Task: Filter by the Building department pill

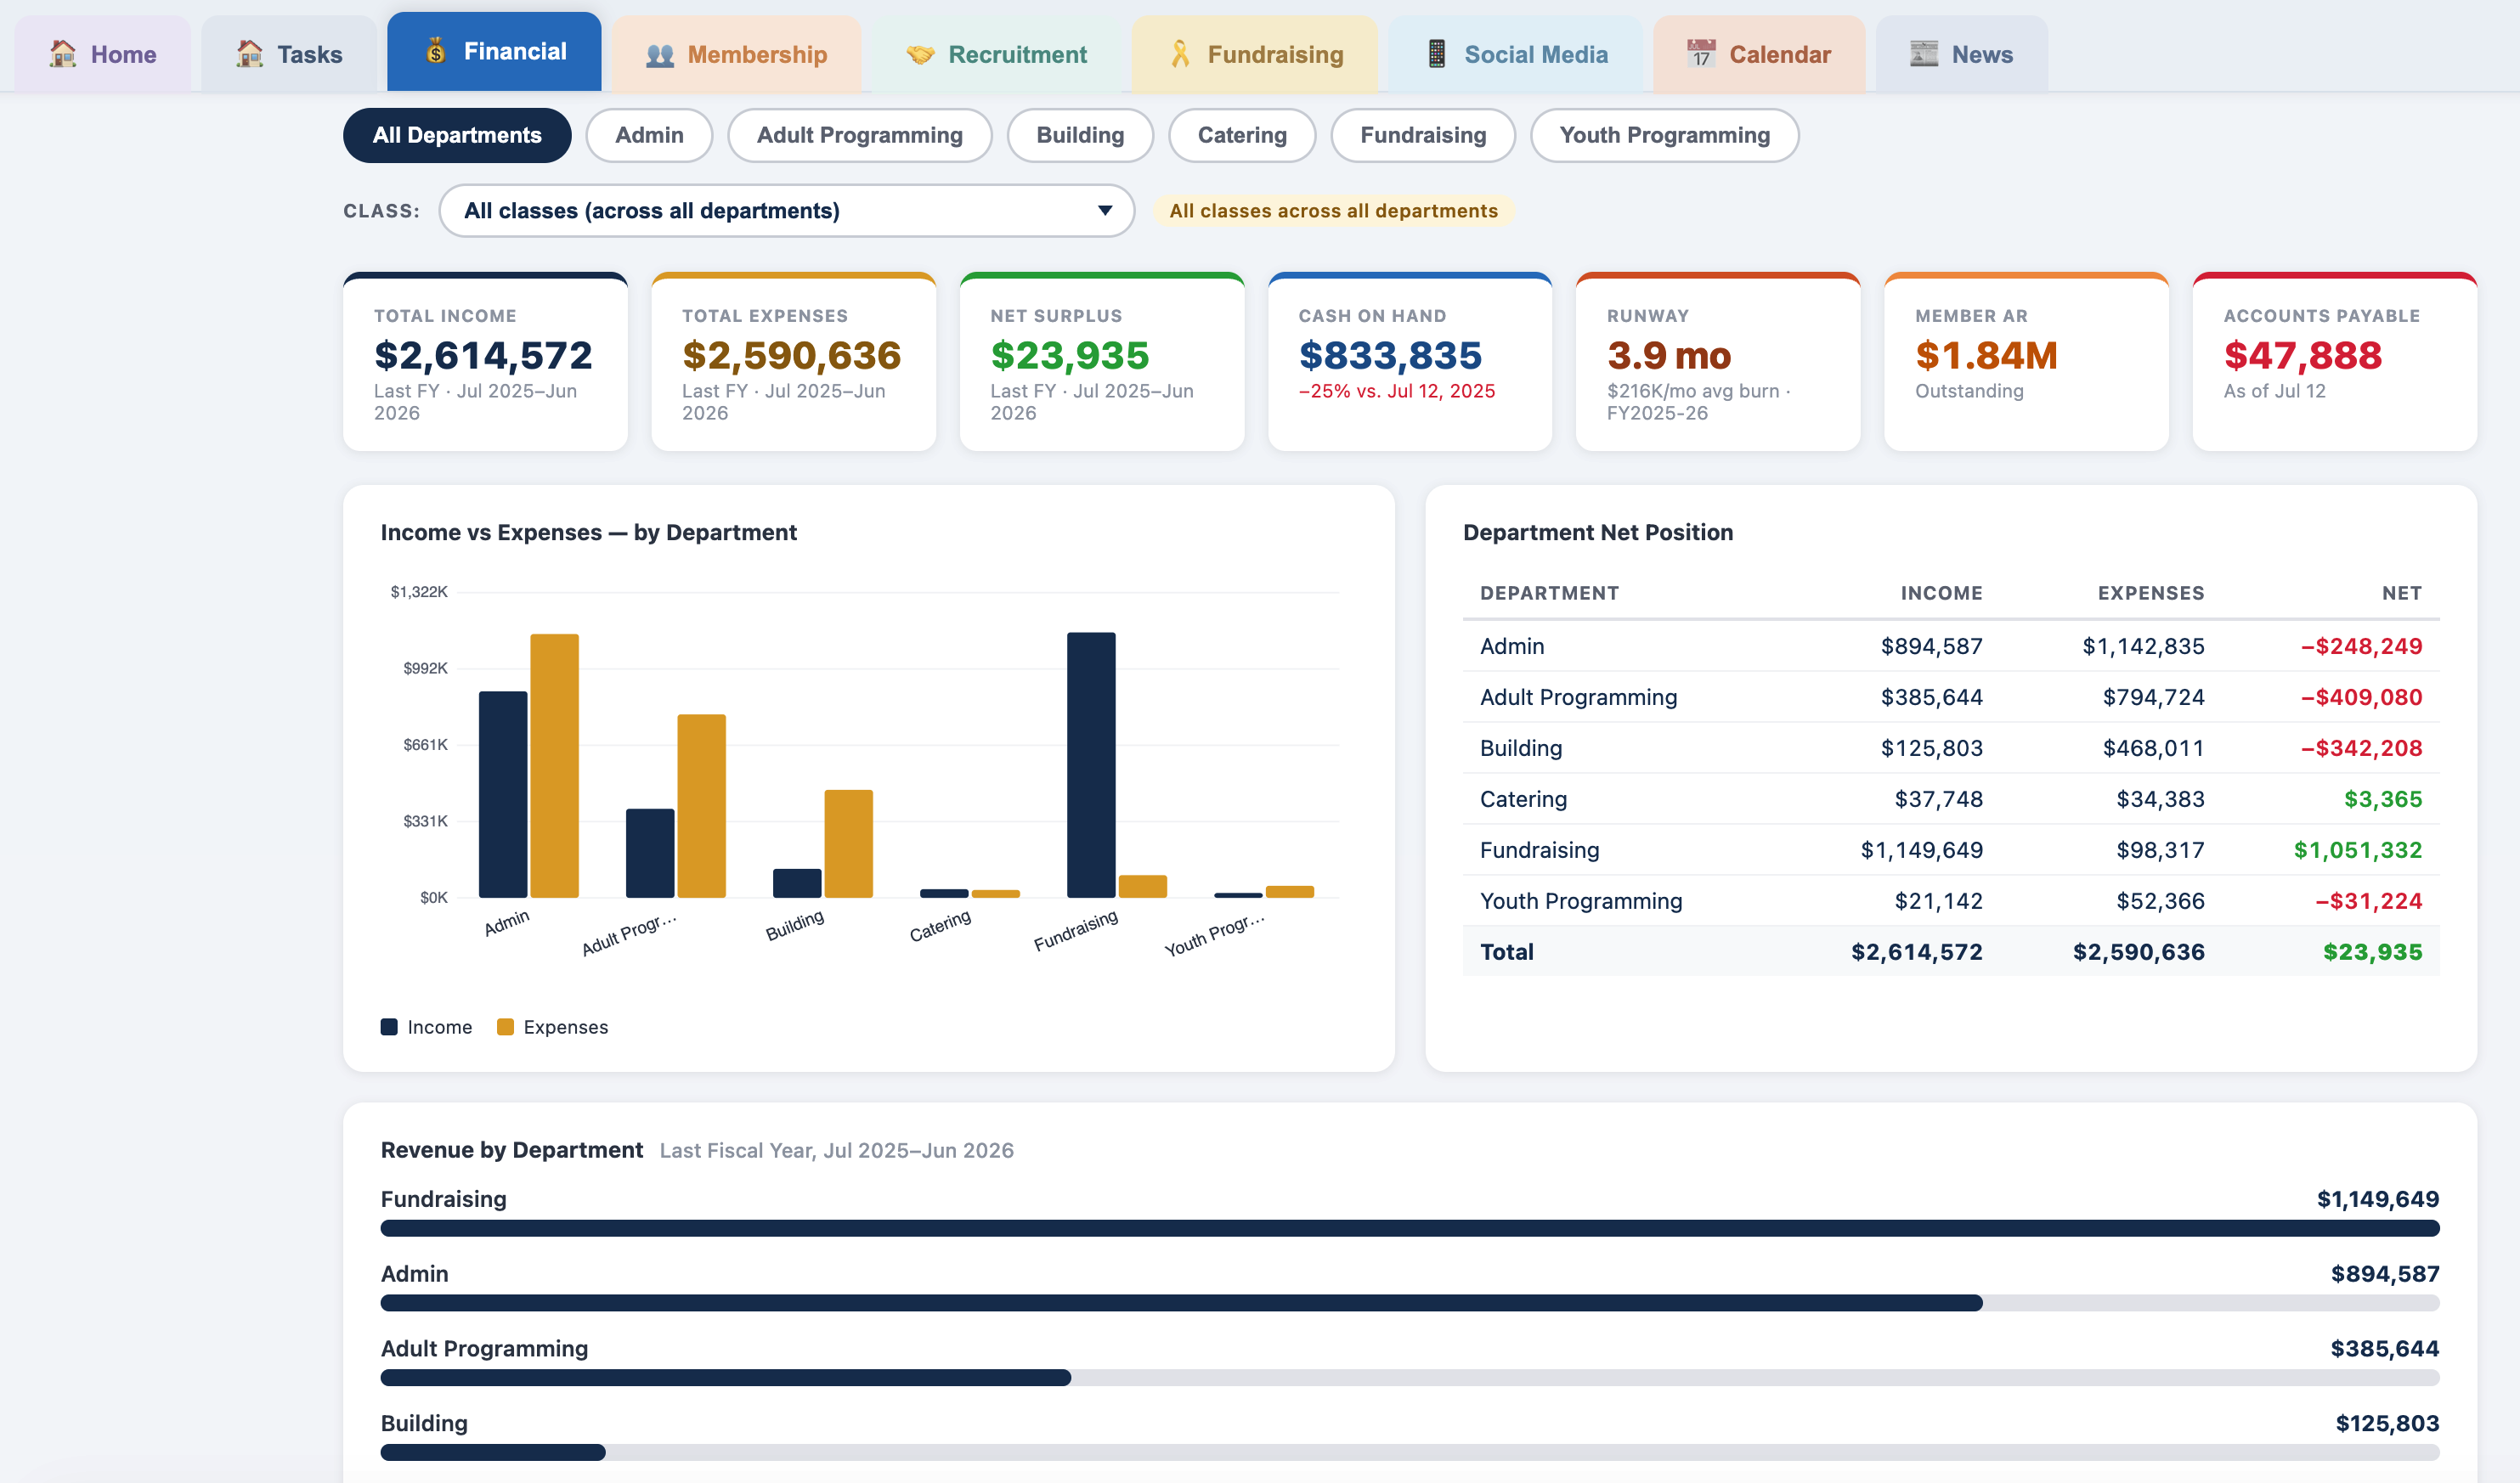Action: (x=1080, y=135)
